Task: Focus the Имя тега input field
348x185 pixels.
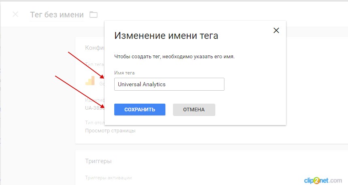Action: (x=169, y=84)
